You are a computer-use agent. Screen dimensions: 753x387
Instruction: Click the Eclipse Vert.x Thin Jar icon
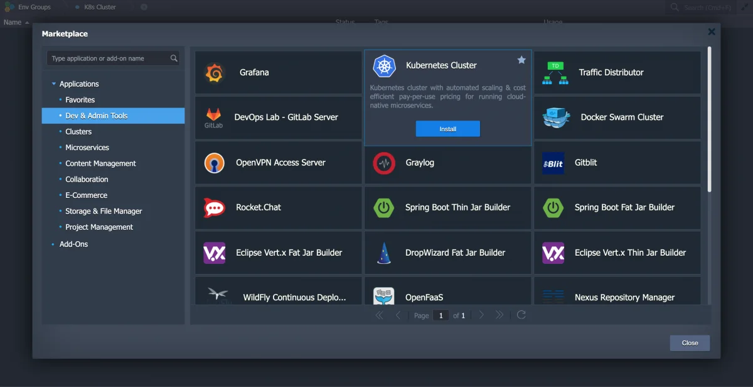click(553, 253)
